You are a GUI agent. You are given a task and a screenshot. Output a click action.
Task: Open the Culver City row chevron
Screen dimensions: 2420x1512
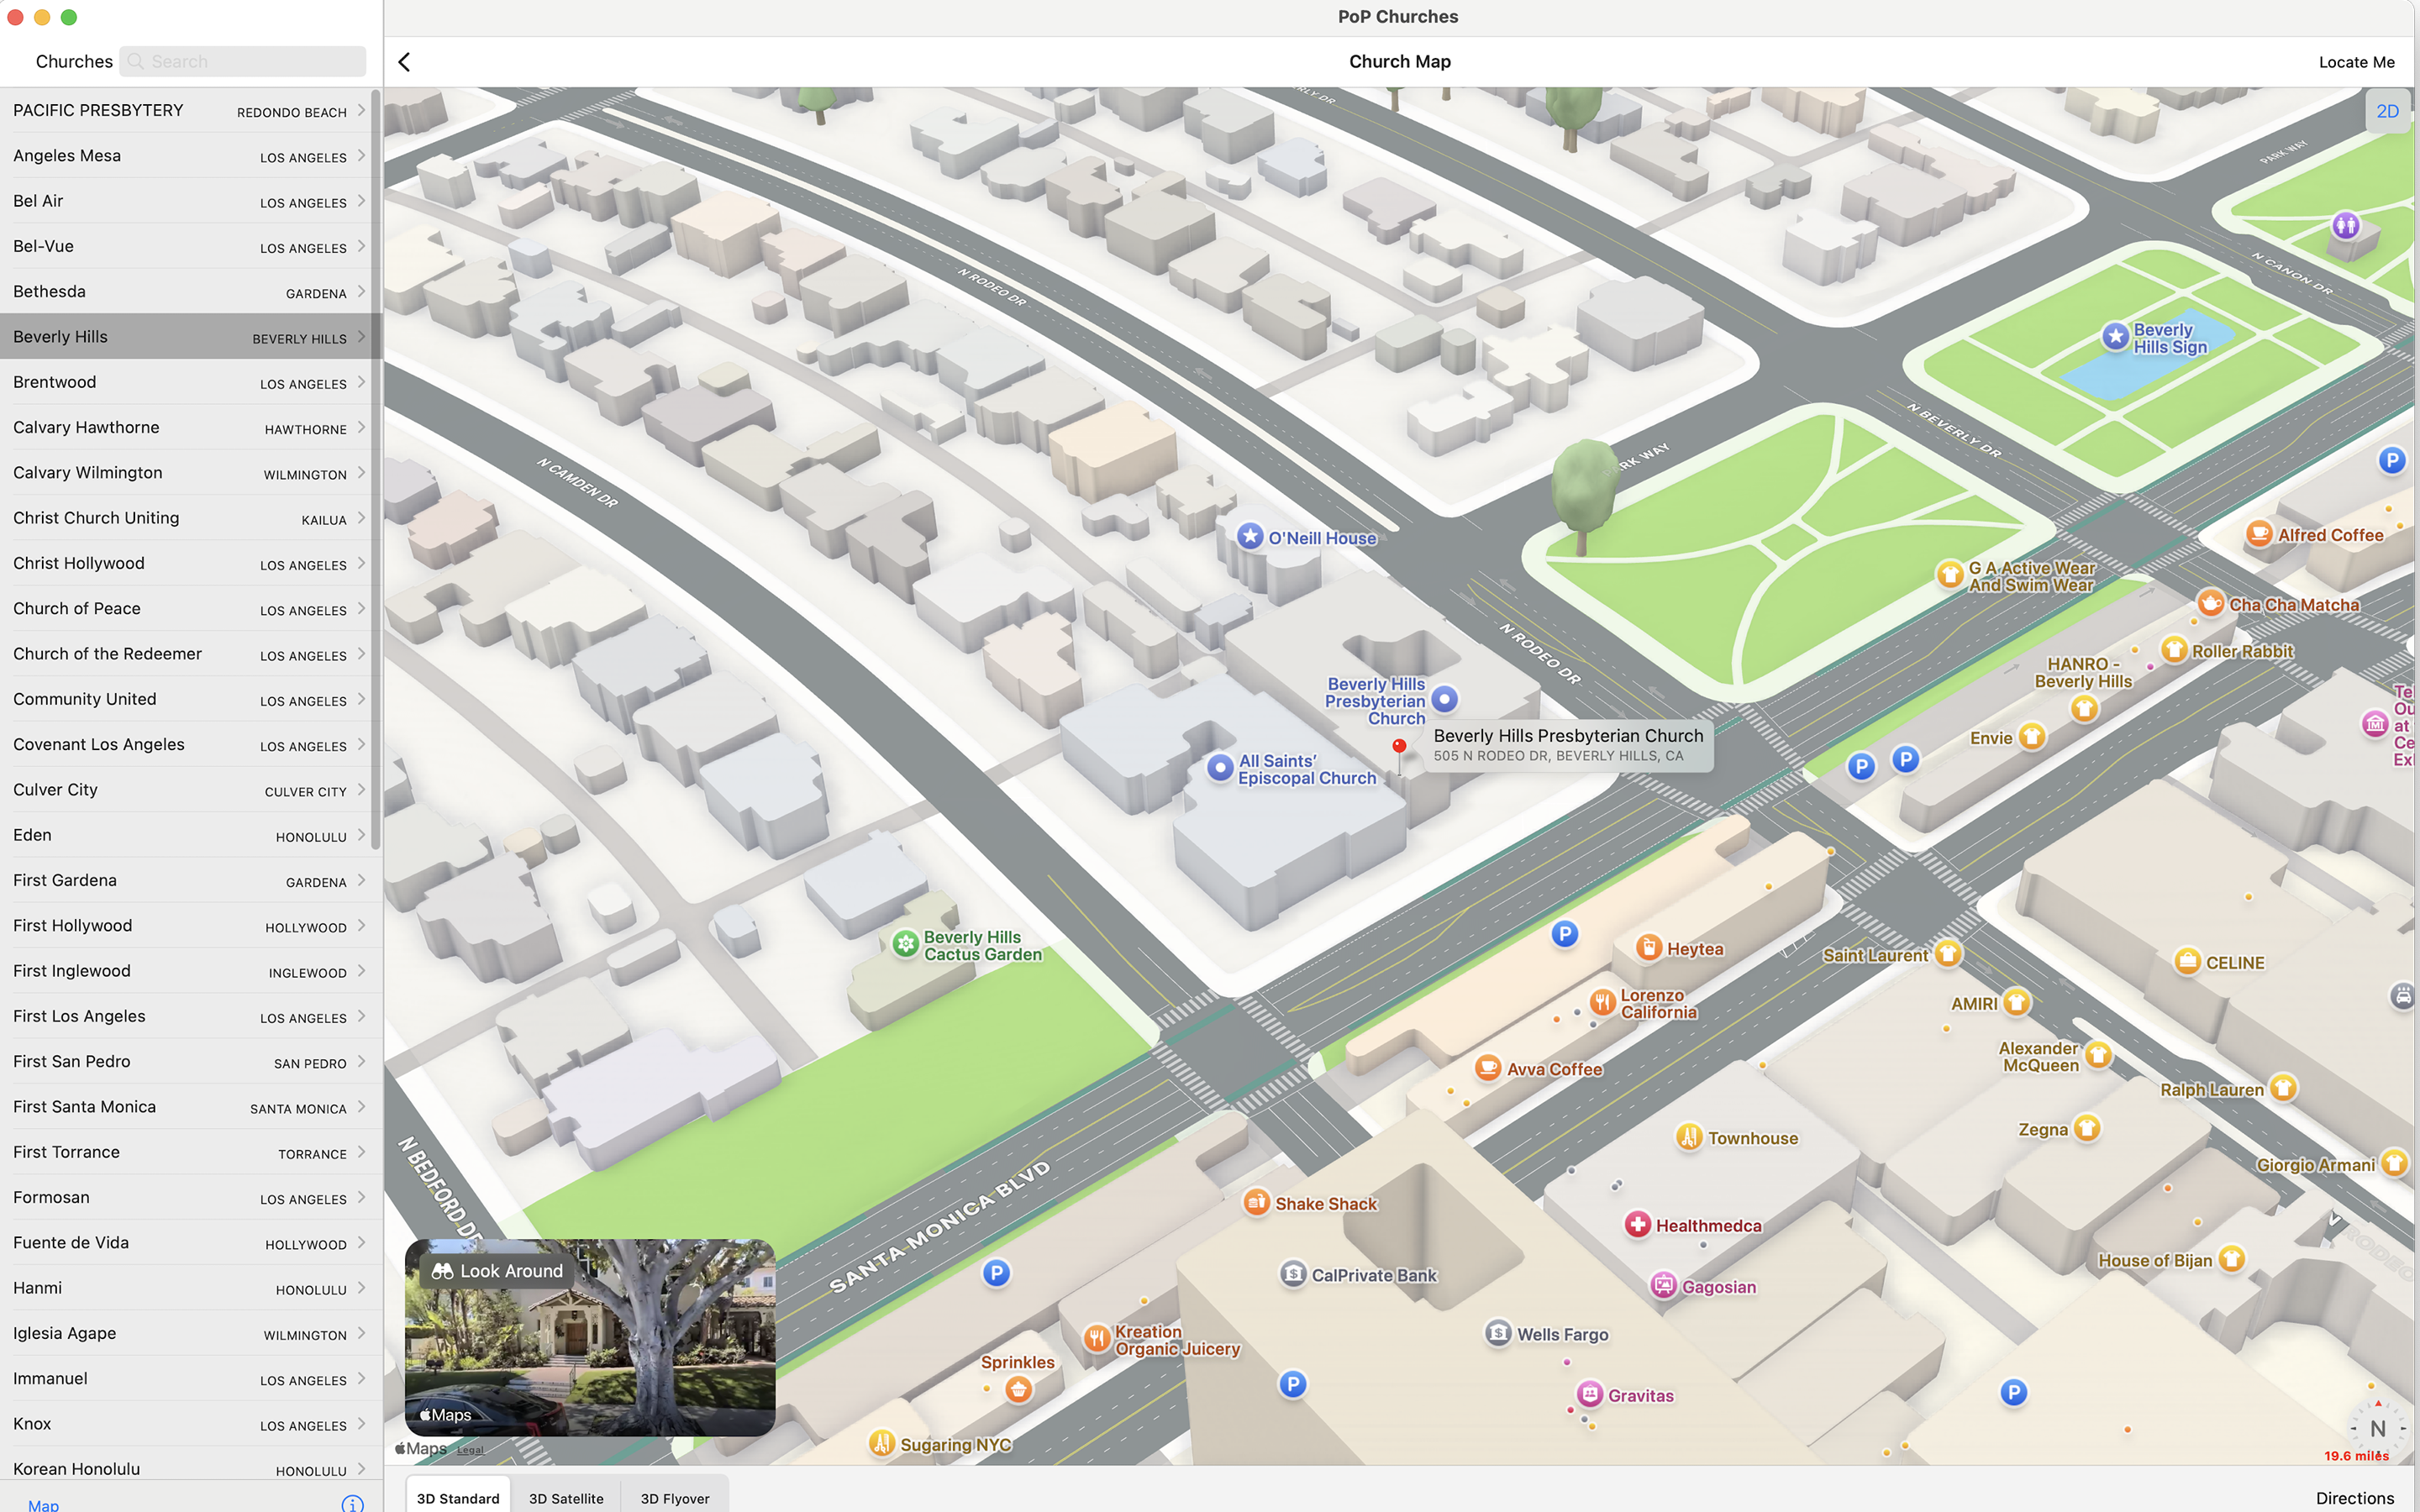click(x=361, y=789)
